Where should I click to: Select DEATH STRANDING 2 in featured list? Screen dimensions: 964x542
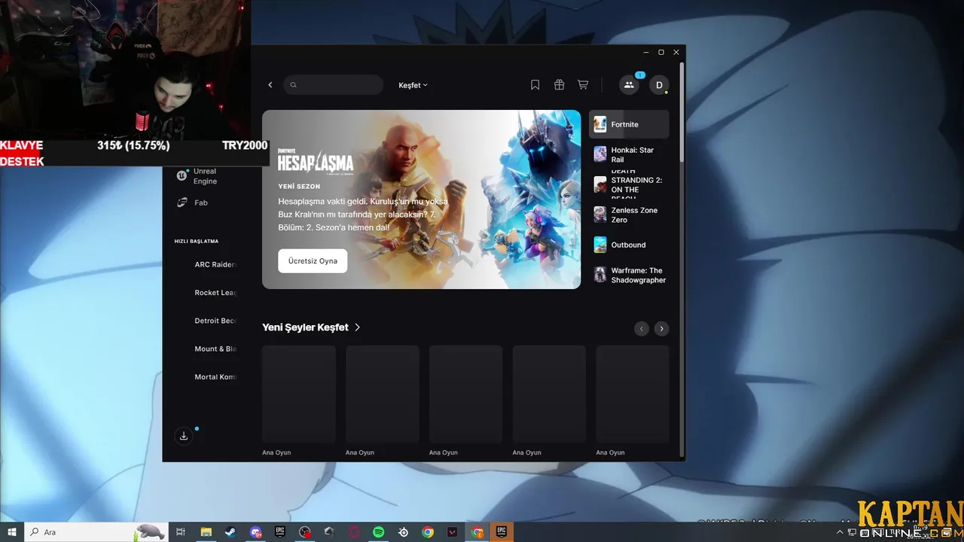point(629,184)
